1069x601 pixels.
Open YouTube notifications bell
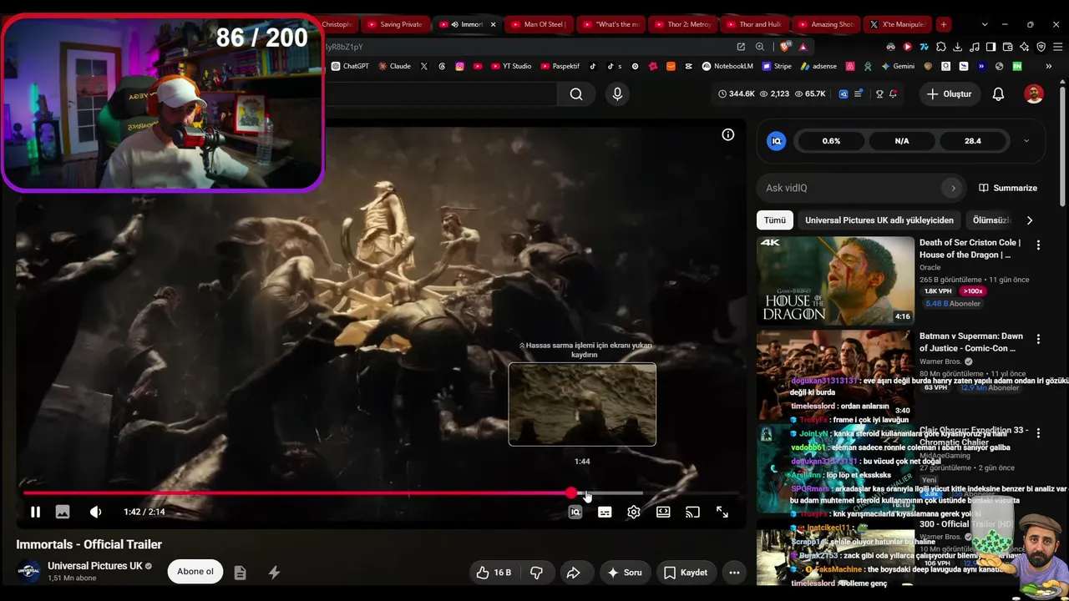pos(998,94)
